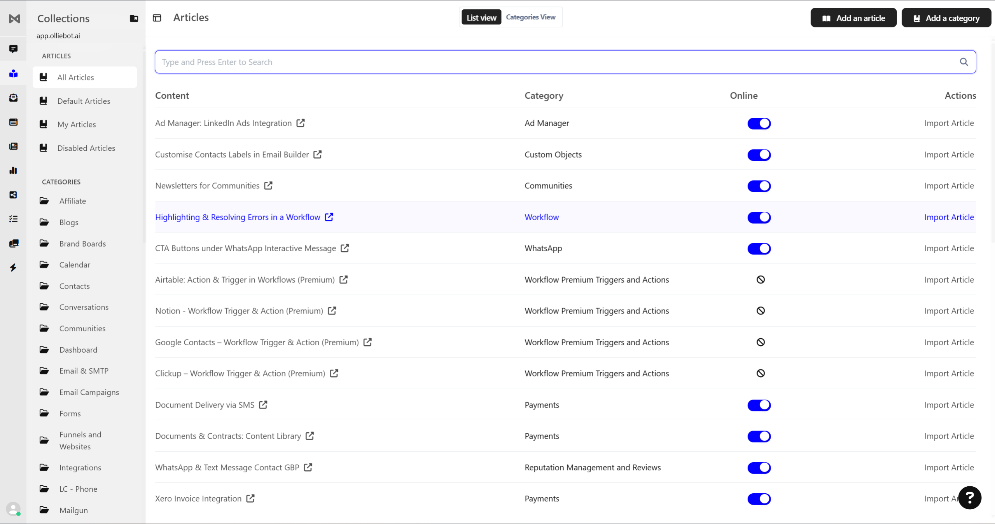Image resolution: width=995 pixels, height=524 pixels.
Task: Toggle sidebar panel icon next to Articles title
Action: tap(157, 18)
